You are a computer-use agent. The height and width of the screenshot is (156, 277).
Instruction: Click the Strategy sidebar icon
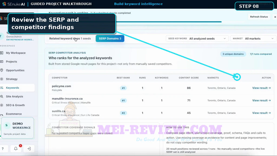2,79
